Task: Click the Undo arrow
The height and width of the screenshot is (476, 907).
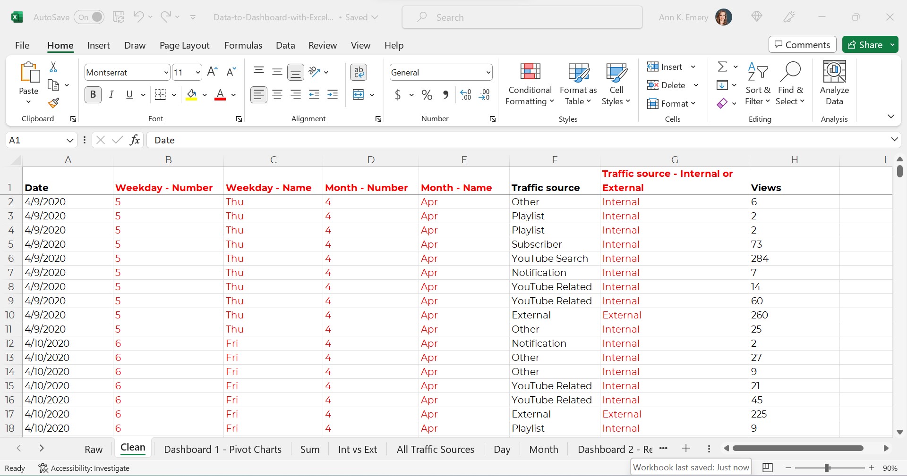Action: [138, 17]
